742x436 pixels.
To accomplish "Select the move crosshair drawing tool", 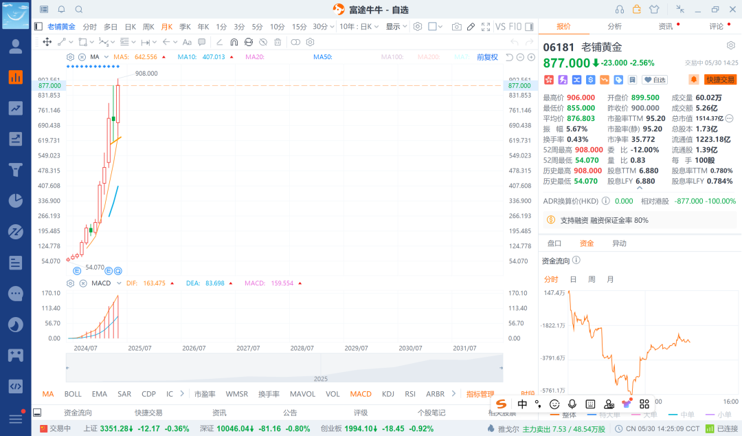I will [47, 42].
